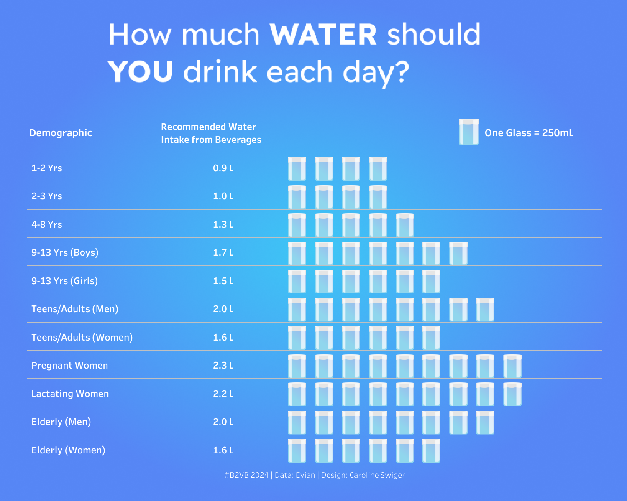
Task: Select the 'Pregnant Women' row label
Action: (70, 365)
